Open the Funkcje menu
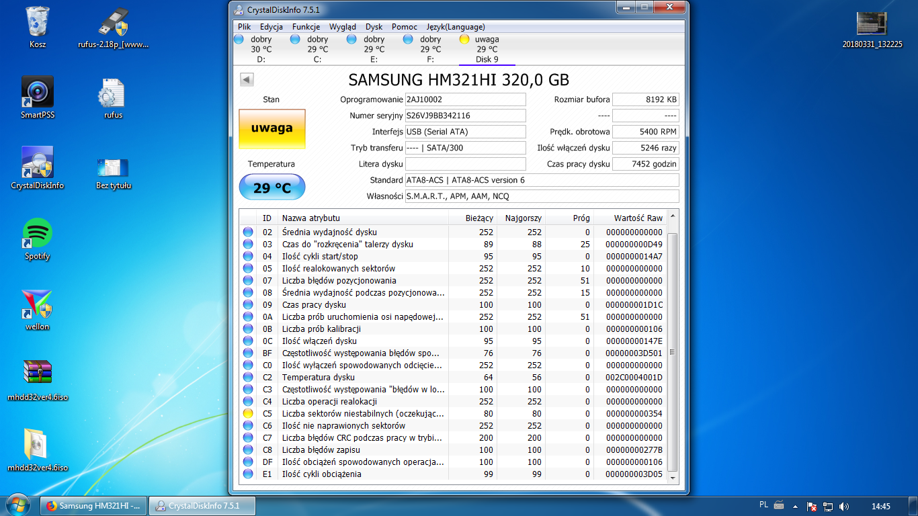918x516 pixels. (x=306, y=27)
